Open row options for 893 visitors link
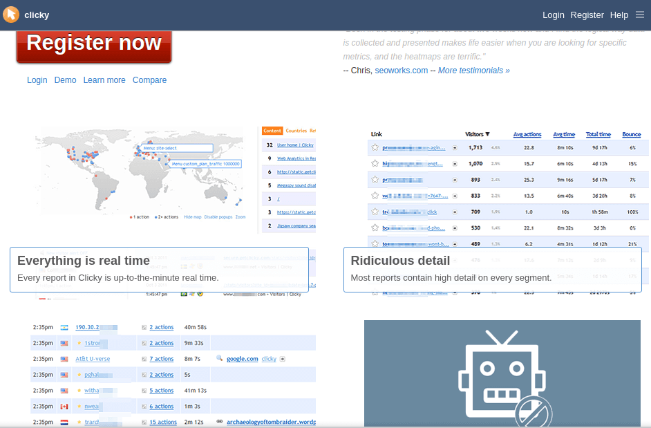The image size is (651, 428). (455, 180)
